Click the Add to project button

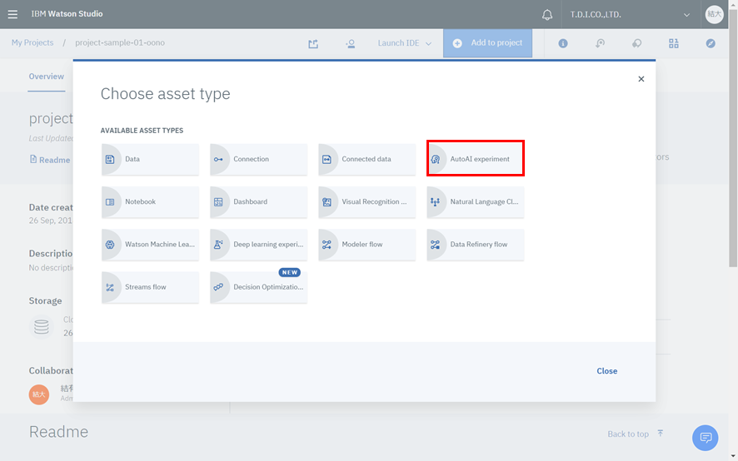tap(487, 43)
